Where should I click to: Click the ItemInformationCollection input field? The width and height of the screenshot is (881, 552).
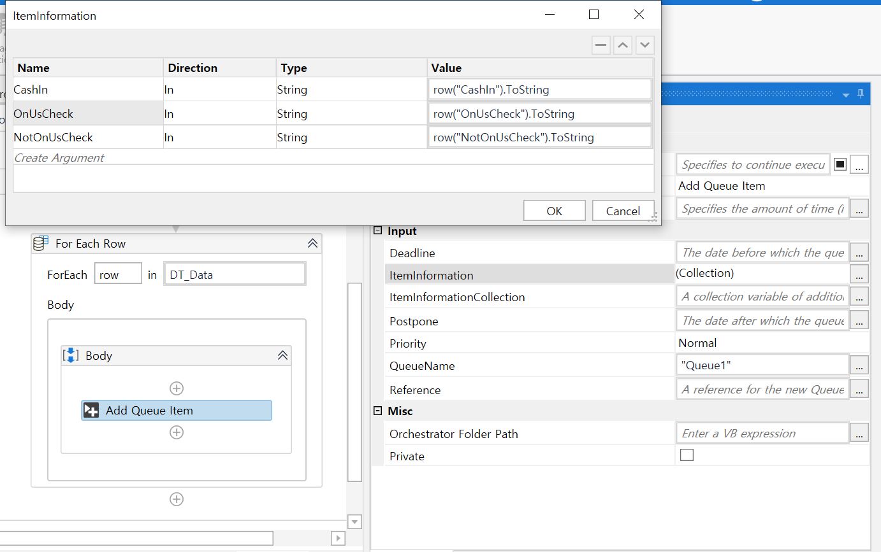click(762, 297)
